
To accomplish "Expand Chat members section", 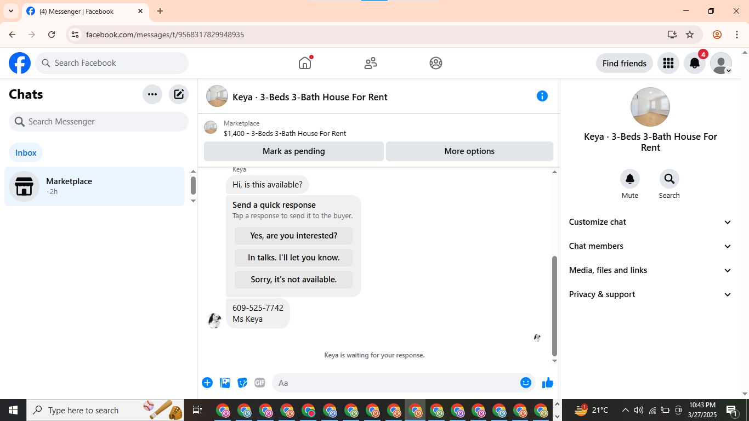I will coord(650,246).
